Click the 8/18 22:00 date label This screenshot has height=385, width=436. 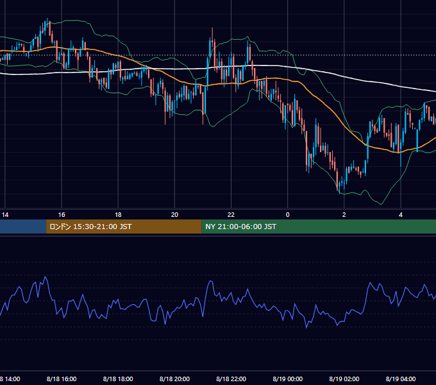tap(231, 379)
